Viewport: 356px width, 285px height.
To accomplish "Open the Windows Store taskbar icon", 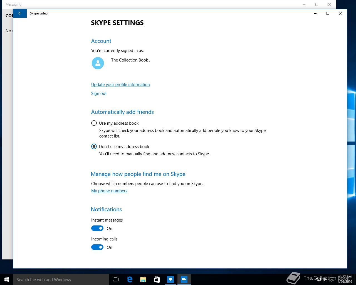I will click(157, 279).
